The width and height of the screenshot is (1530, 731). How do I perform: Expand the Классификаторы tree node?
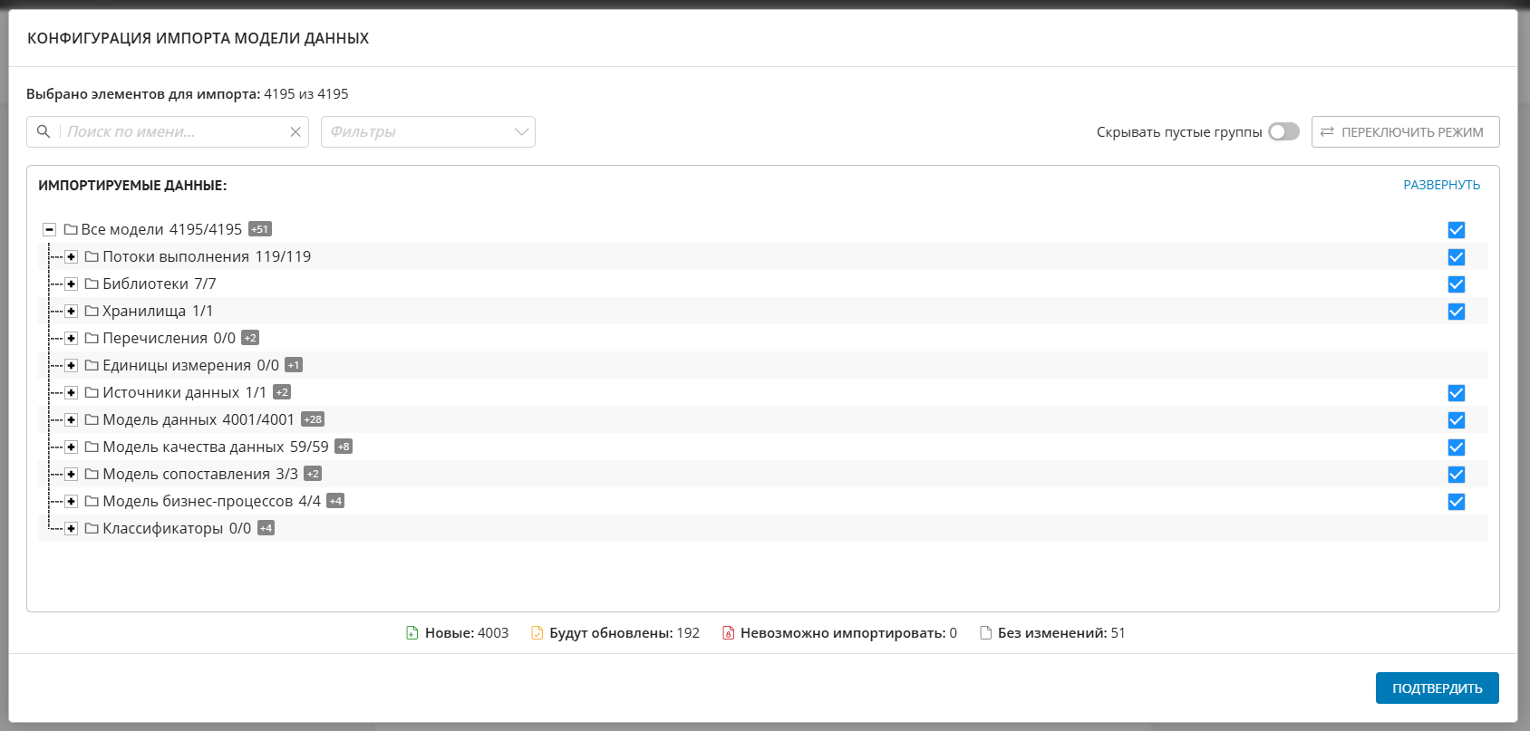71,528
